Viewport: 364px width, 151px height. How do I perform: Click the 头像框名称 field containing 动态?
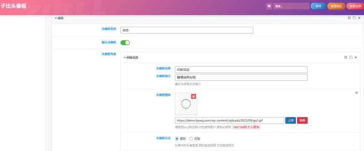187,30
